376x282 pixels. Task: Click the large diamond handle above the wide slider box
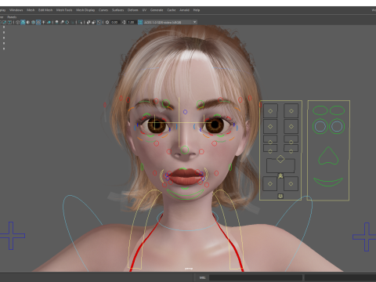point(280,159)
